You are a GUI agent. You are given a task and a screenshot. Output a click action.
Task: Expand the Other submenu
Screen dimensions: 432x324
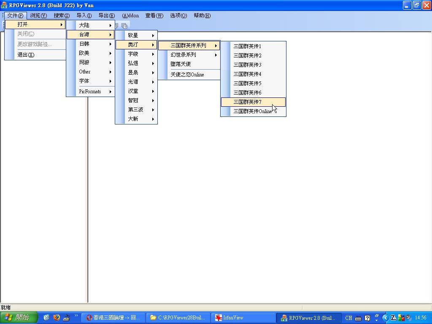pos(90,72)
